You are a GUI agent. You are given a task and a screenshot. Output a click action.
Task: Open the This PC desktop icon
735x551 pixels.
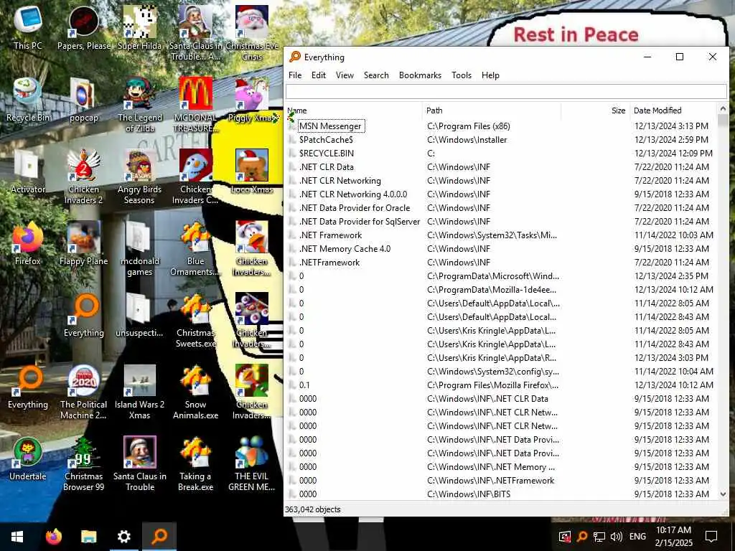pyautogui.click(x=28, y=27)
